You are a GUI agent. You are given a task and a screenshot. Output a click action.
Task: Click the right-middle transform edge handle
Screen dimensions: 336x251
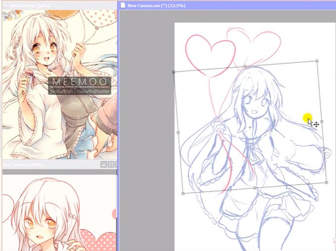[x=322, y=122]
